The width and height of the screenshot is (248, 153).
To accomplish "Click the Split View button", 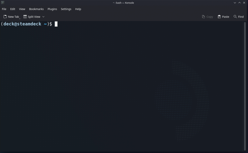I will (x=32, y=17).
